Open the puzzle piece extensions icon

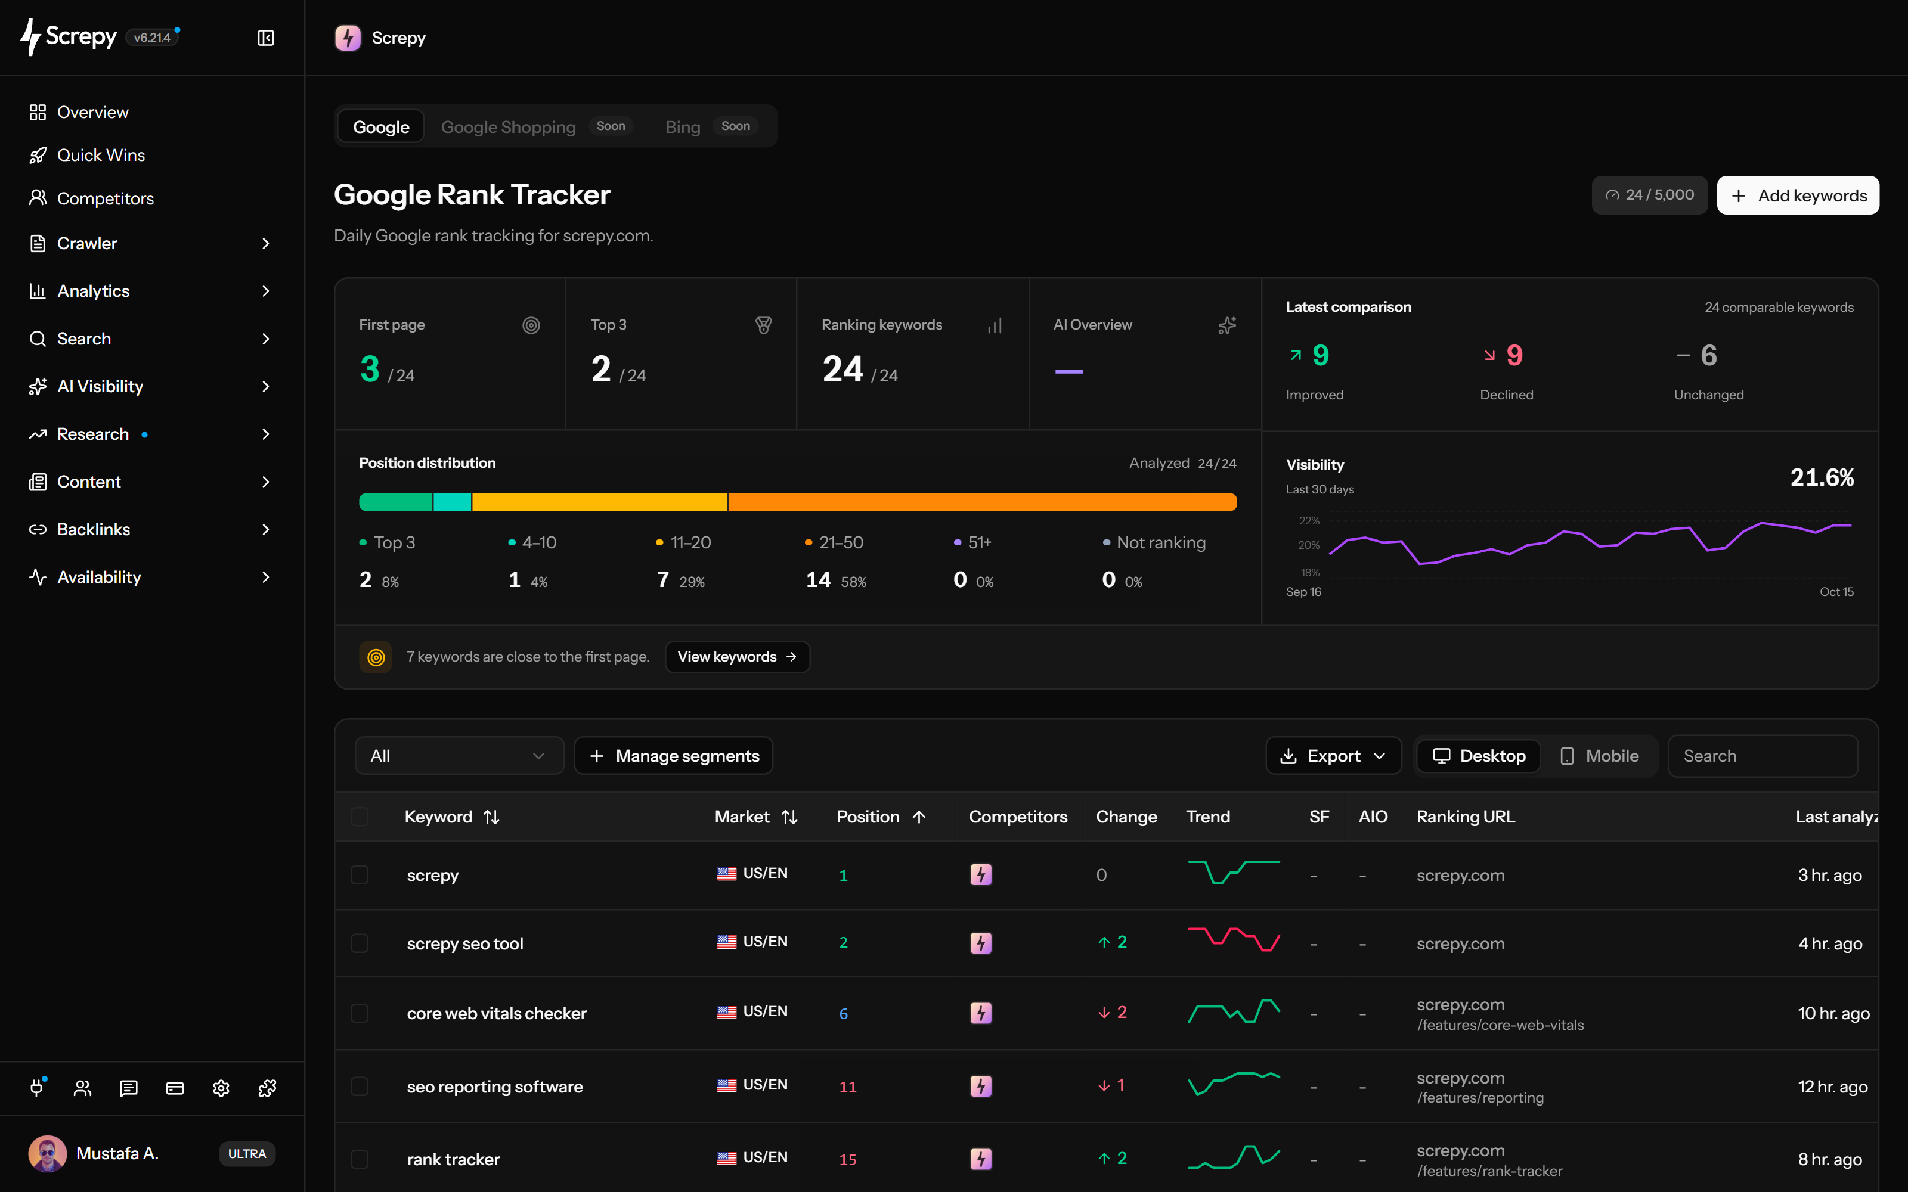267,1088
